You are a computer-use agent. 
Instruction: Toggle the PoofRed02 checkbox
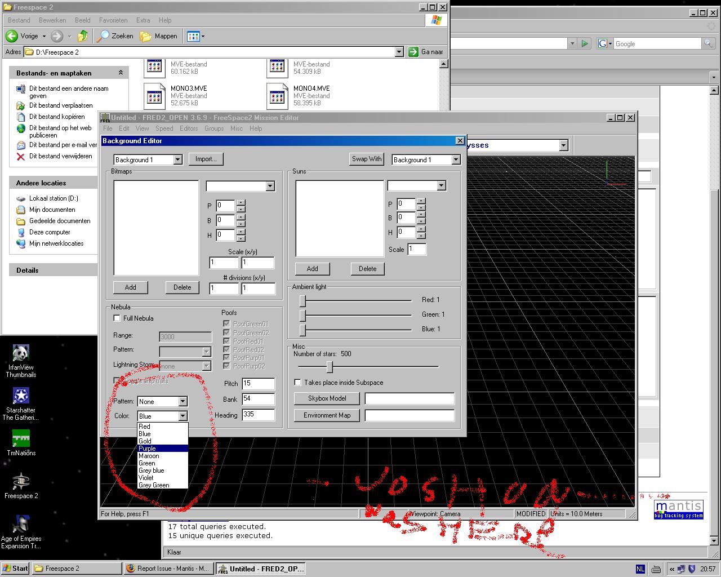coord(226,349)
